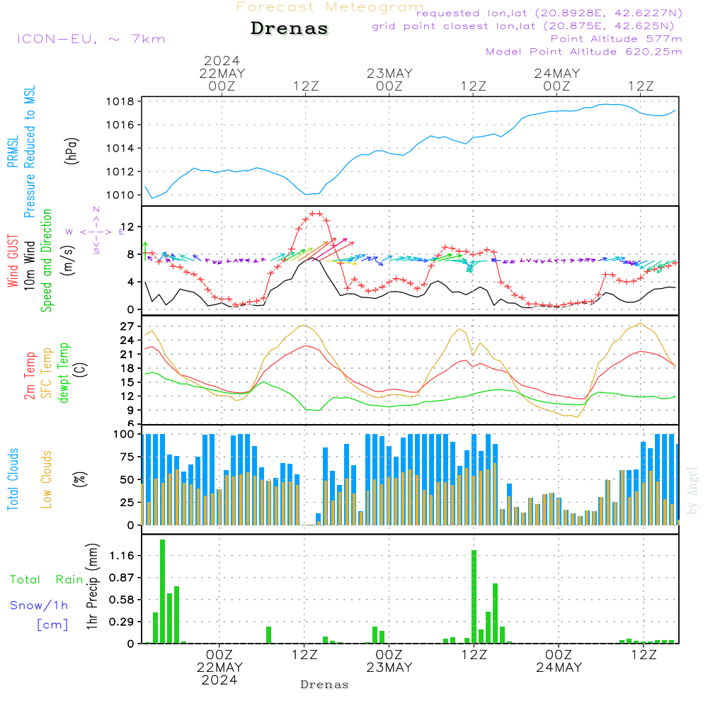Click the Snow/1h legend text
The height and width of the screenshot is (708, 708).
40,605
